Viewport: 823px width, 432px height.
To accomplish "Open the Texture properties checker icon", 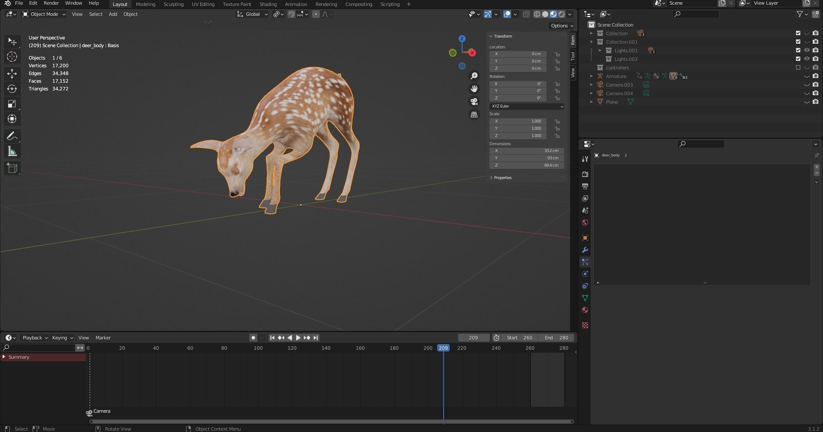I will 585,325.
